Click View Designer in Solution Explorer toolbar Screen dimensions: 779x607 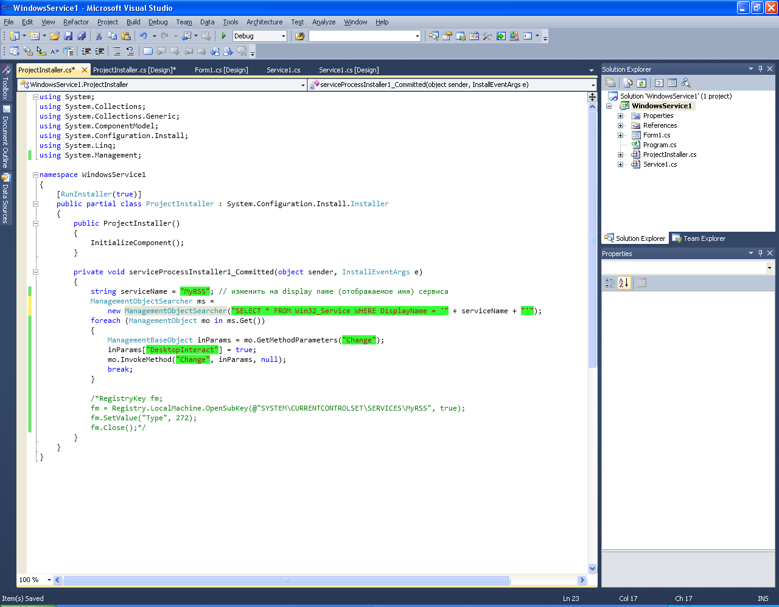tap(672, 83)
